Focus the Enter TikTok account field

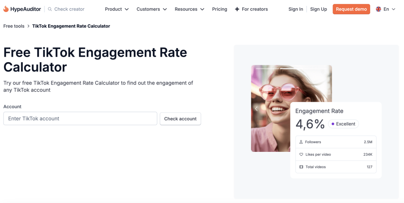pos(80,118)
